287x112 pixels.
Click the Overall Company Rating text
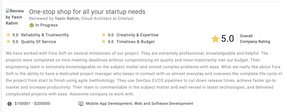(255, 39)
